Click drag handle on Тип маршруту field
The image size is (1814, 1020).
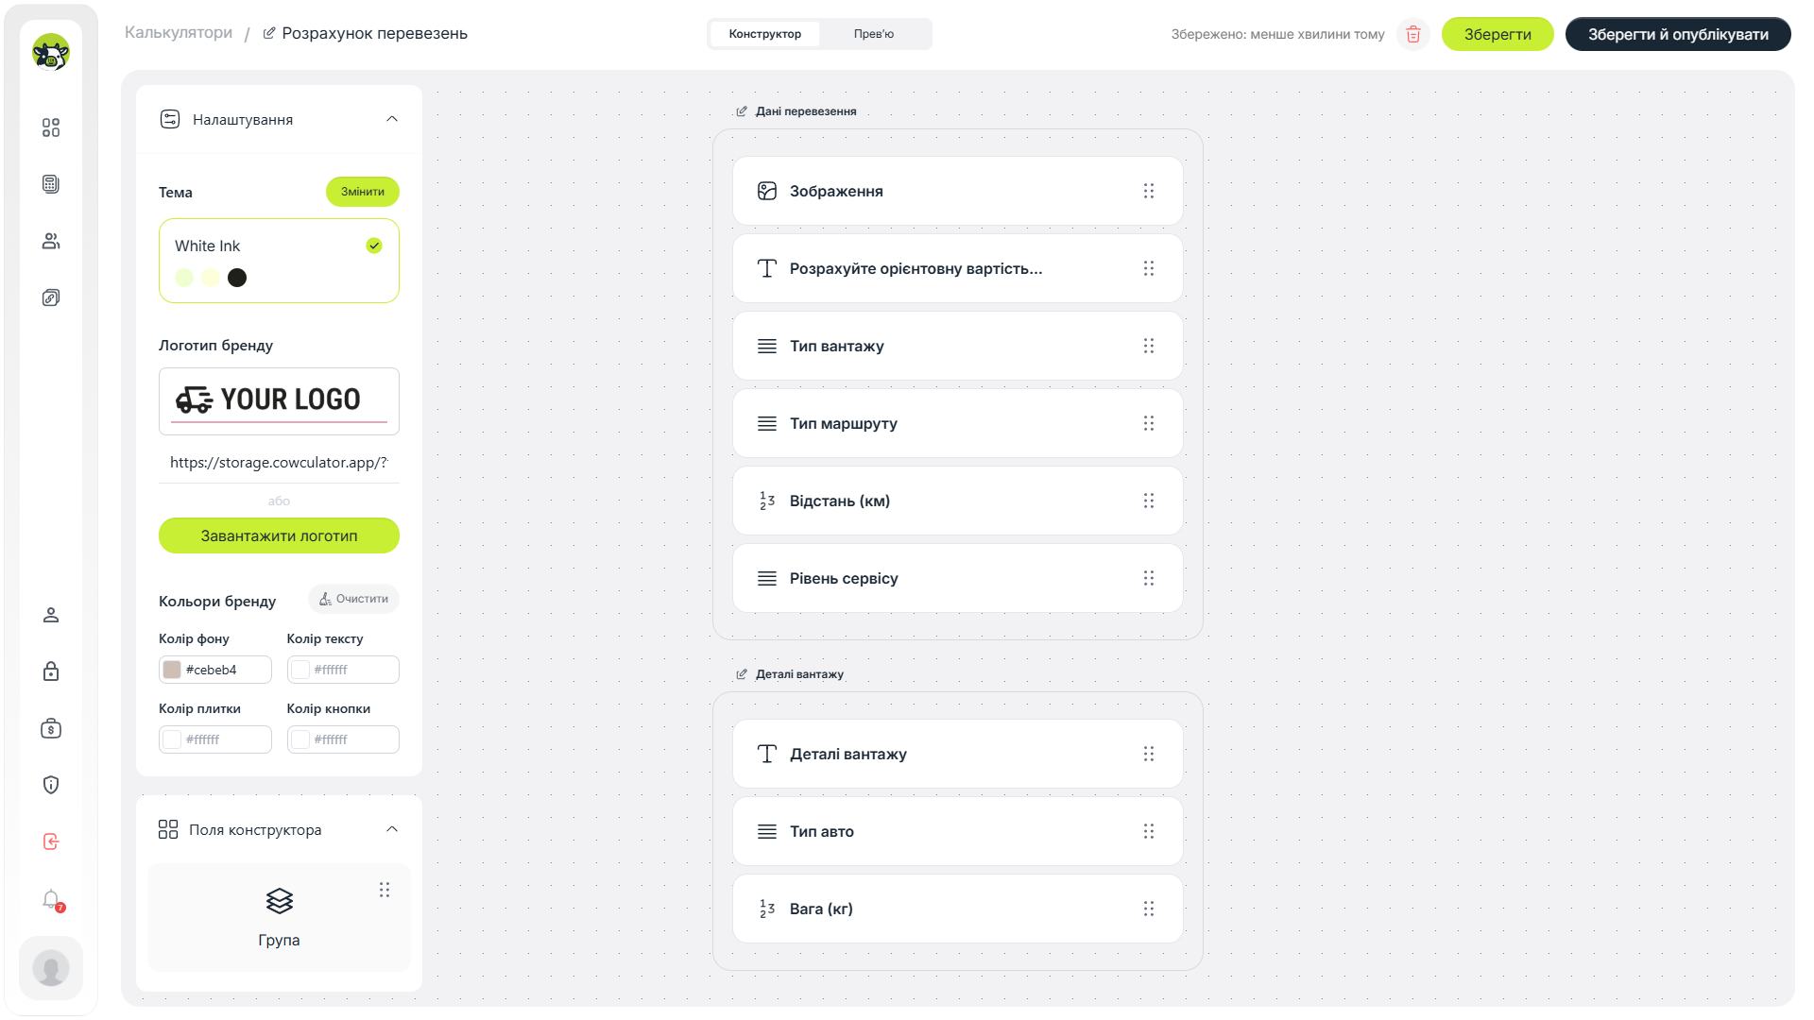tap(1149, 423)
